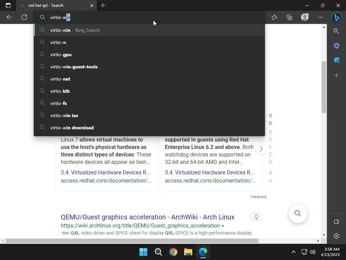346x260 pixels.
Task: Launch Chrome from the taskbar
Action: click(173, 252)
